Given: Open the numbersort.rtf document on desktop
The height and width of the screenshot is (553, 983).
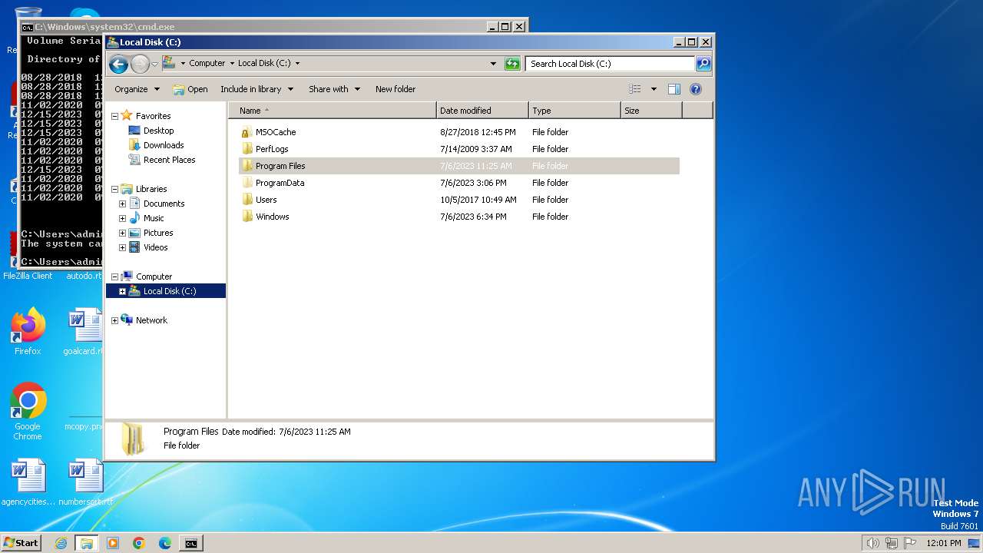Looking at the screenshot, I should [x=84, y=483].
